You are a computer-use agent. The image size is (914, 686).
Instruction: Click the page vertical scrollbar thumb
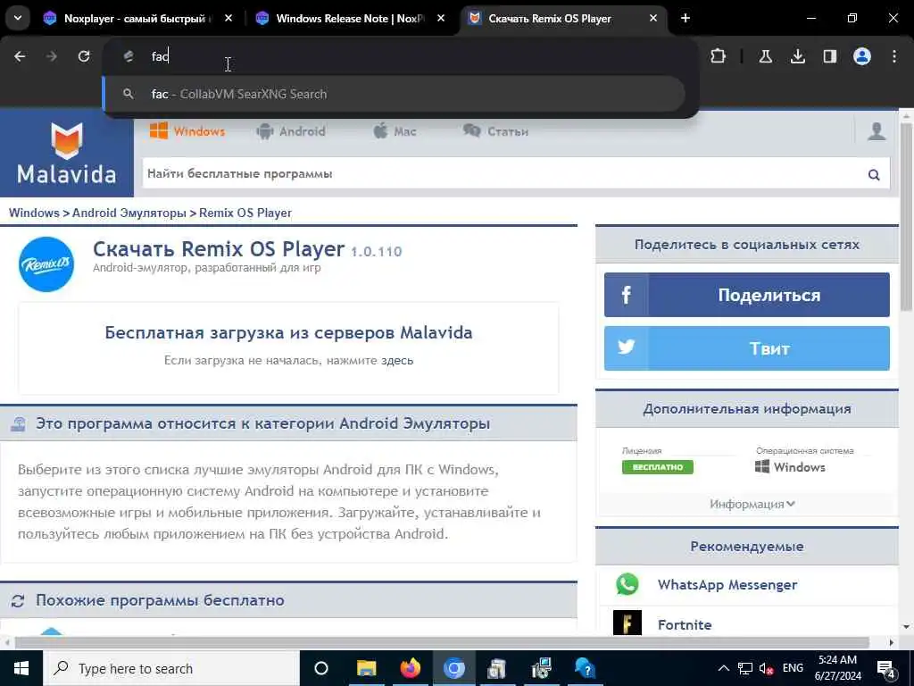tap(906, 216)
